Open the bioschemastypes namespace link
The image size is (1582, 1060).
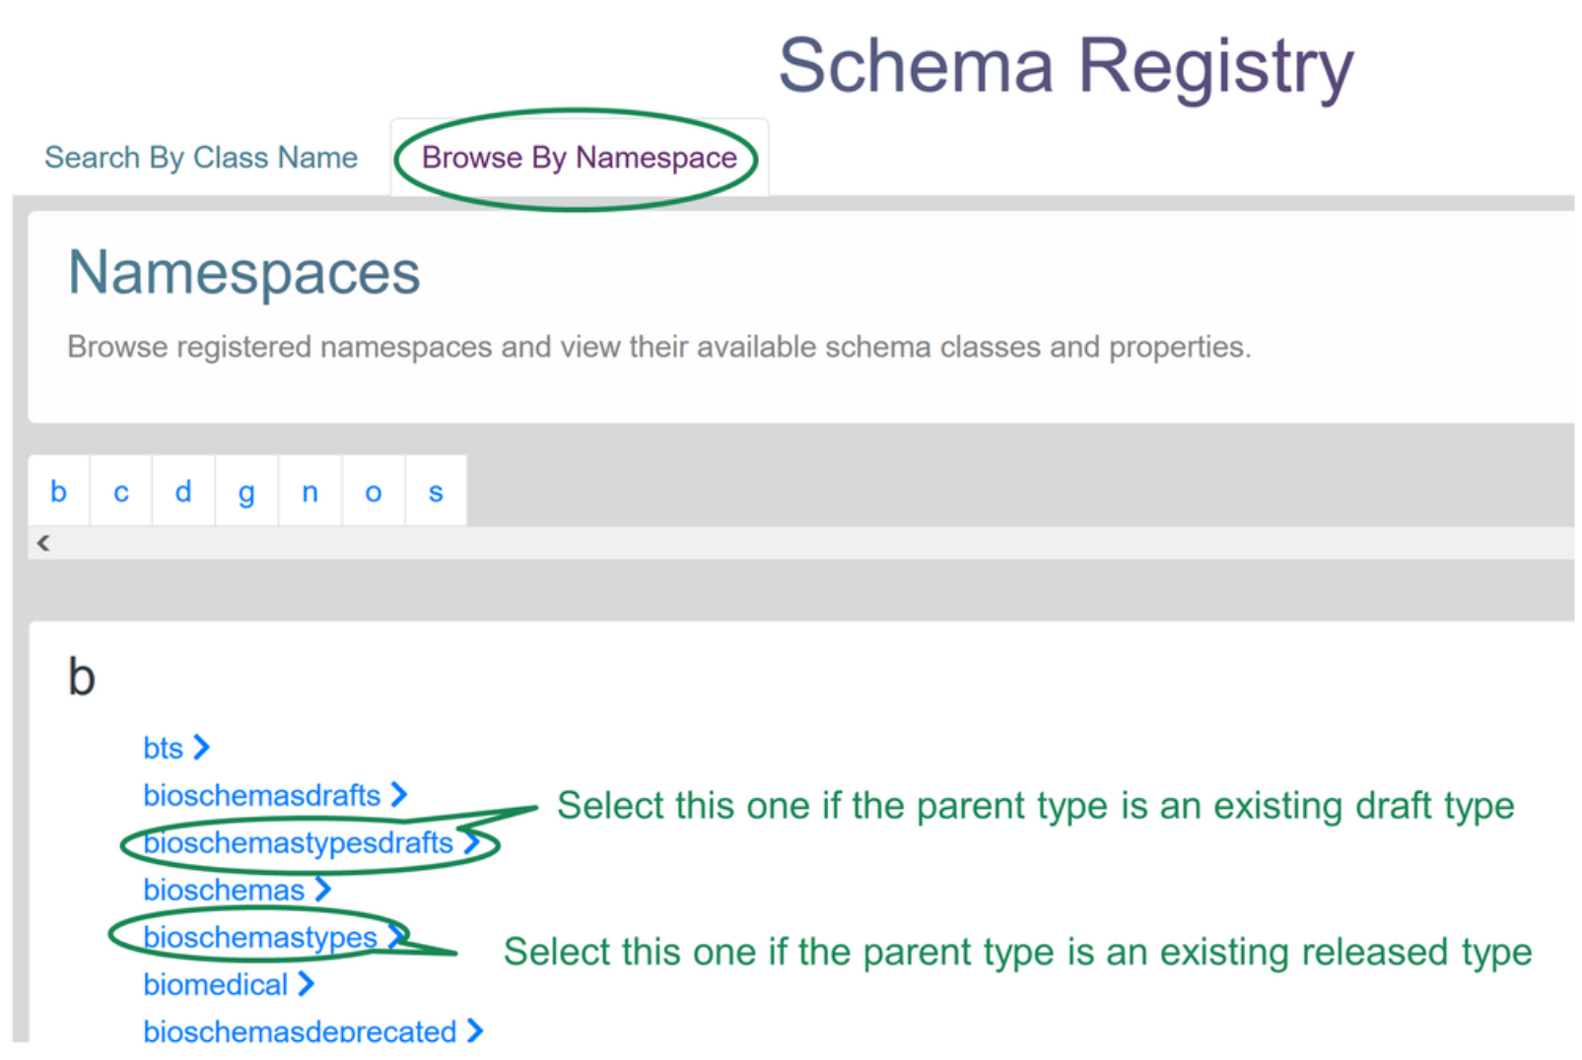pyautogui.click(x=260, y=938)
